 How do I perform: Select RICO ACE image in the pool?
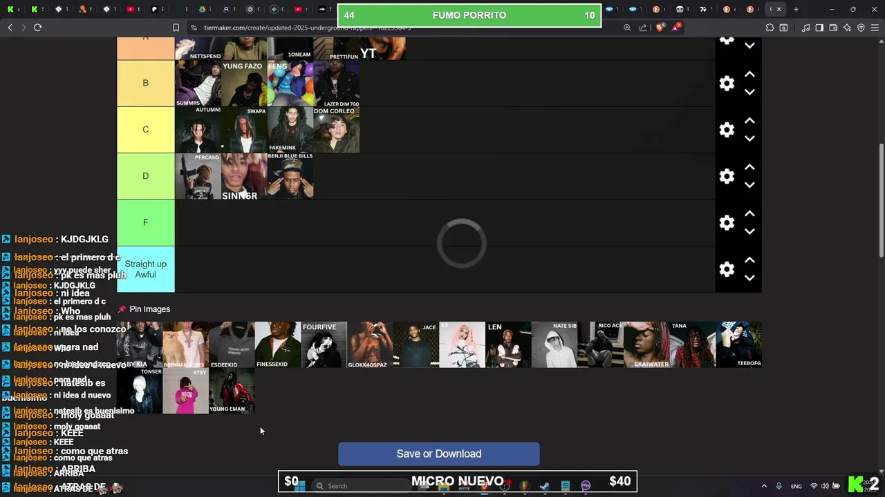pyautogui.click(x=600, y=344)
